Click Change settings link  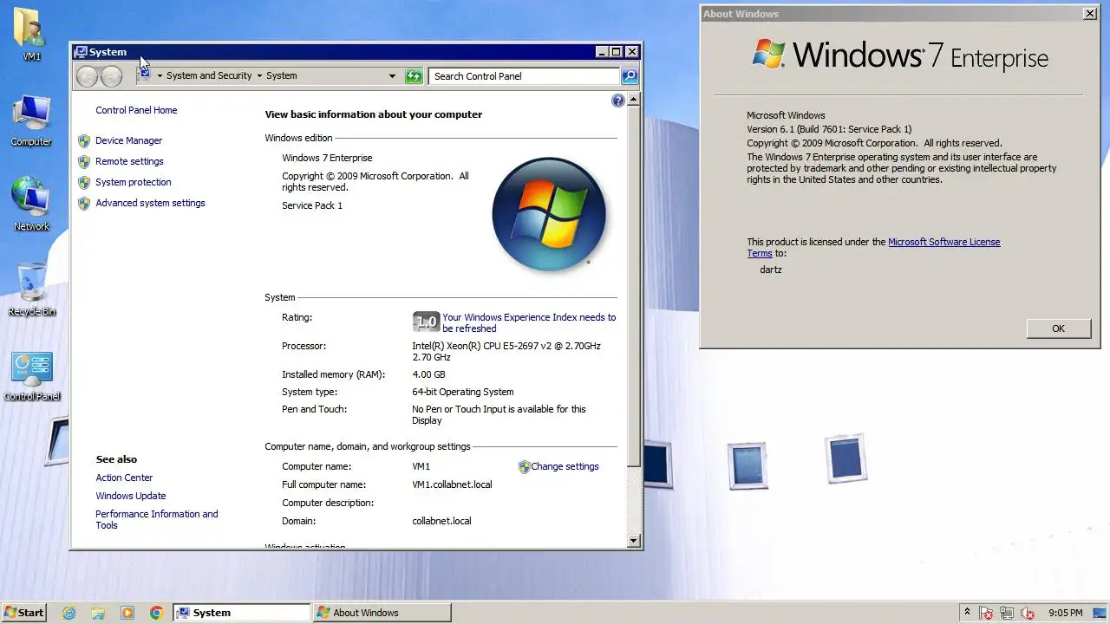pyautogui.click(x=565, y=466)
